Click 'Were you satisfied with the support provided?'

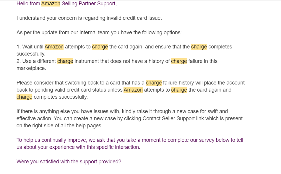tap(69, 162)
